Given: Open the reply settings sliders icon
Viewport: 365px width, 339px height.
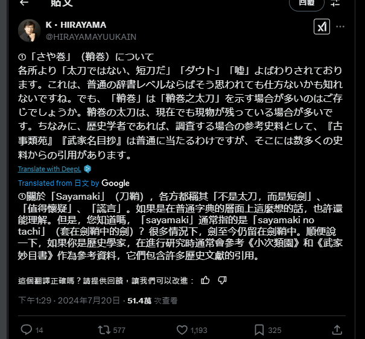Looking at the screenshot, I should (335, 3).
